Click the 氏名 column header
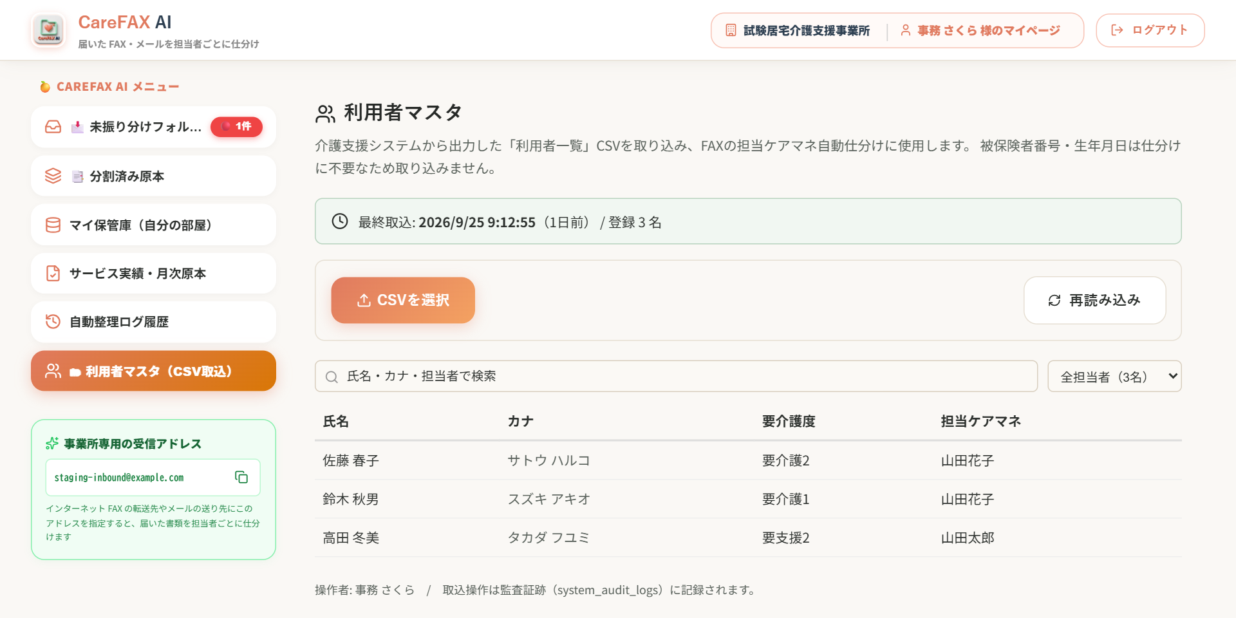This screenshot has width=1236, height=618. [x=336, y=421]
